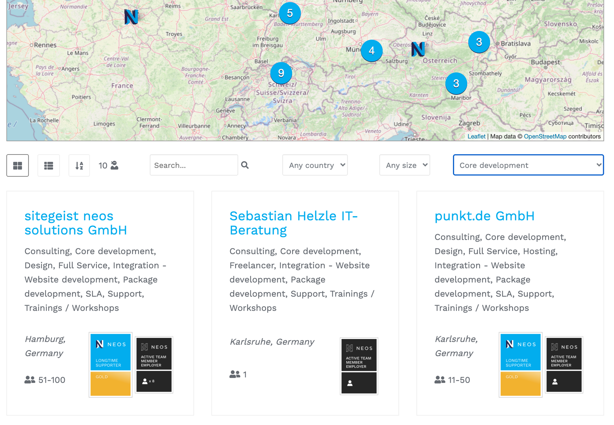Open Sebastian Helzle IT-Beratung page
Image resolution: width=614 pixels, height=425 pixels.
click(x=294, y=223)
